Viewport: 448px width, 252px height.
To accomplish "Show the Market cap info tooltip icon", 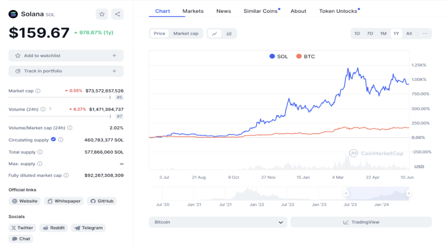I will pyautogui.click(x=38, y=91).
